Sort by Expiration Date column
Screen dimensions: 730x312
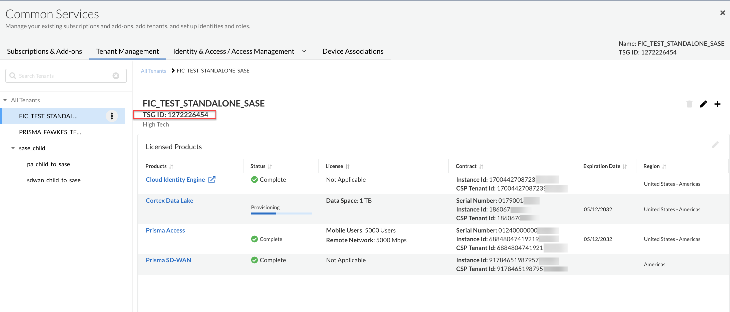tap(625, 166)
